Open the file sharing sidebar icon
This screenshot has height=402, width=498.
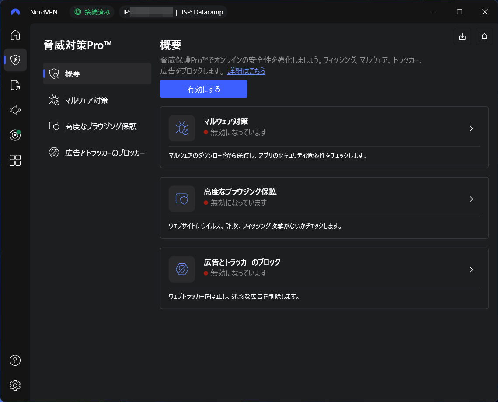click(15, 85)
